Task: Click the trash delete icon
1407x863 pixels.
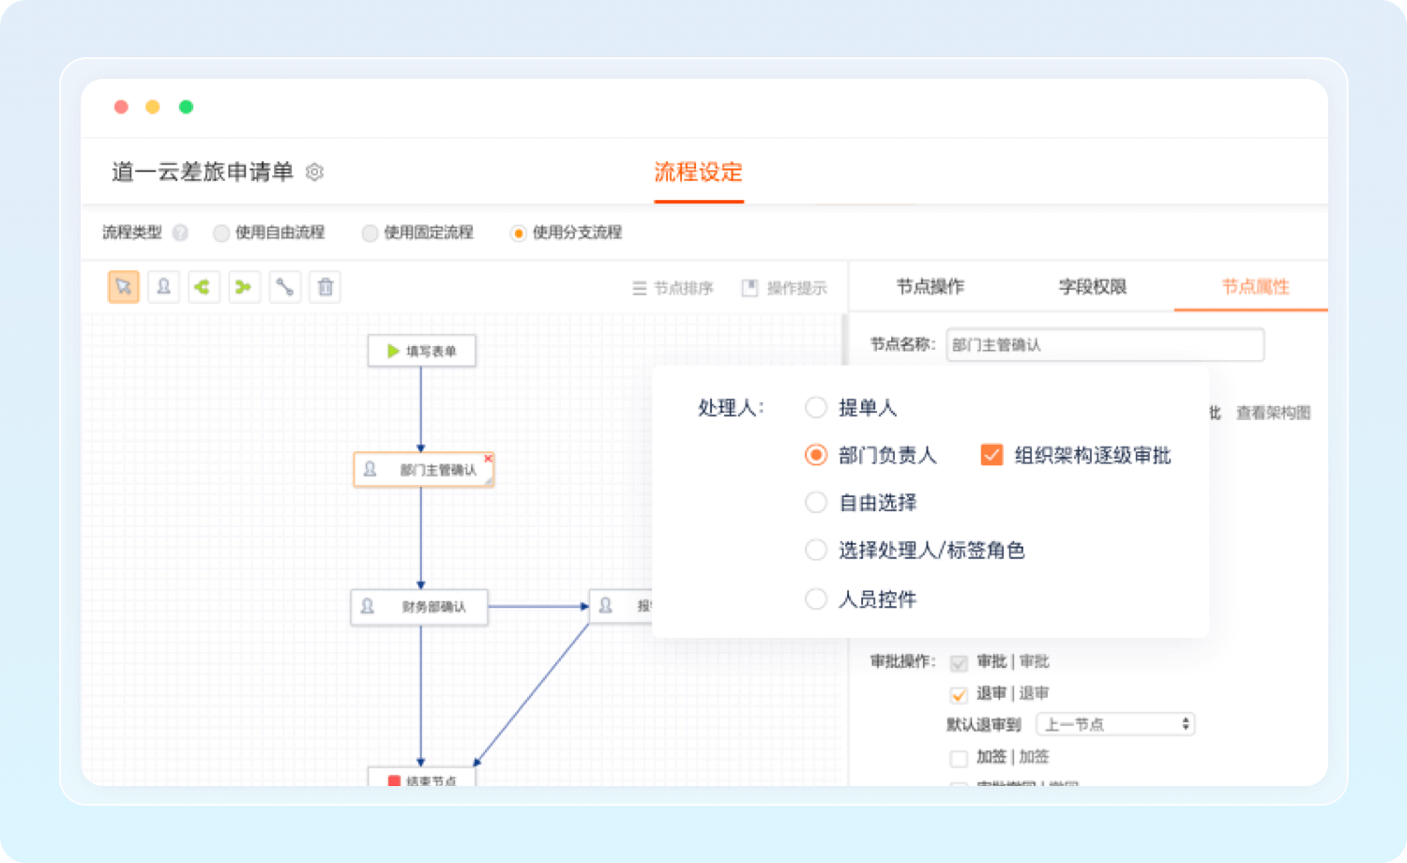Action: point(325,287)
